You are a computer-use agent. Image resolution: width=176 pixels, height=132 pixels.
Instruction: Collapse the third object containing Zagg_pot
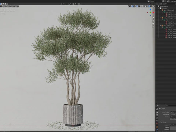tap(161, 26)
